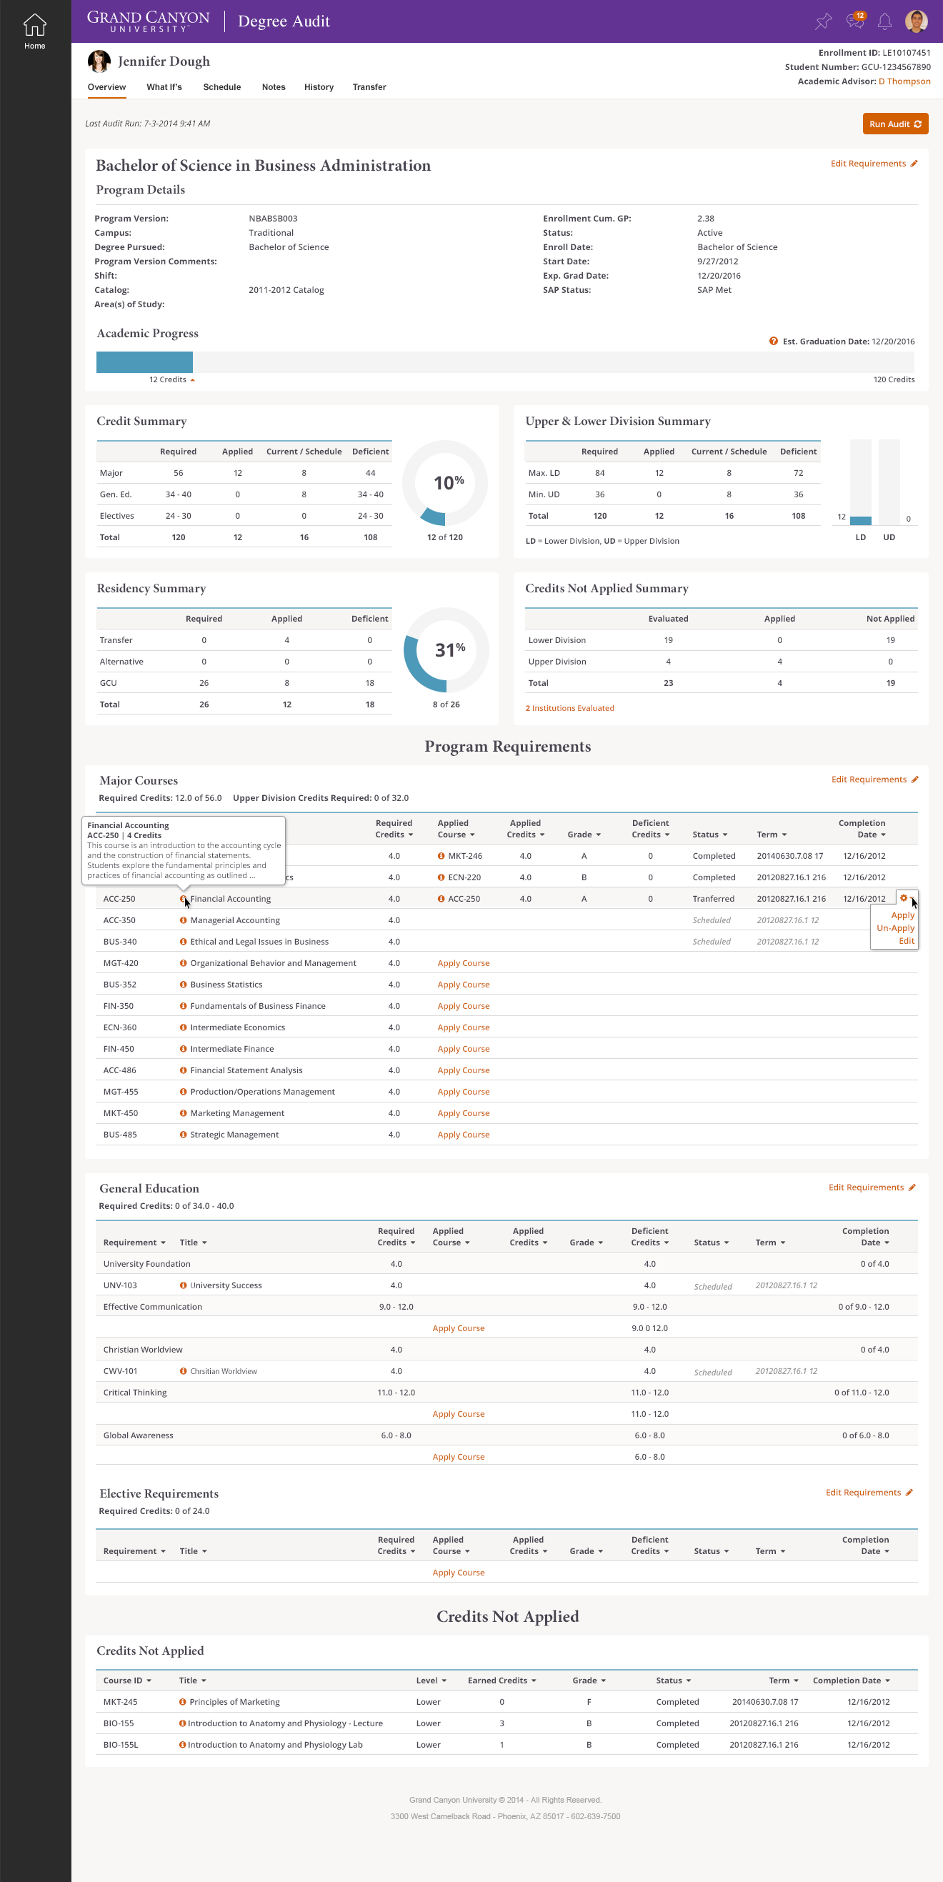Click help icon beside Est. Graduation Date
Image resolution: width=943 pixels, height=1882 pixels.
[774, 342]
